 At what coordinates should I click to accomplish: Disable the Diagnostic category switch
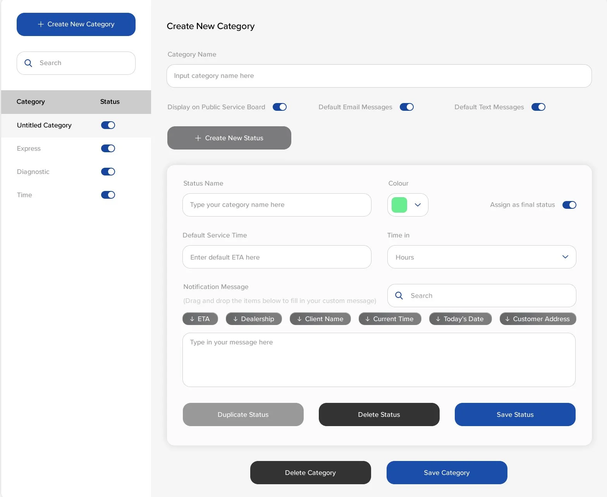coord(108,172)
